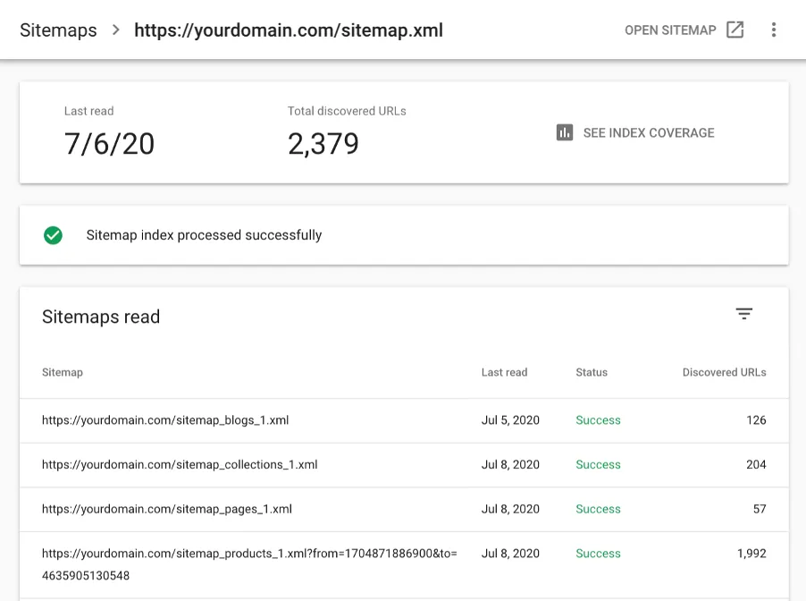Click SEE INDEX COVERAGE link

(x=648, y=133)
